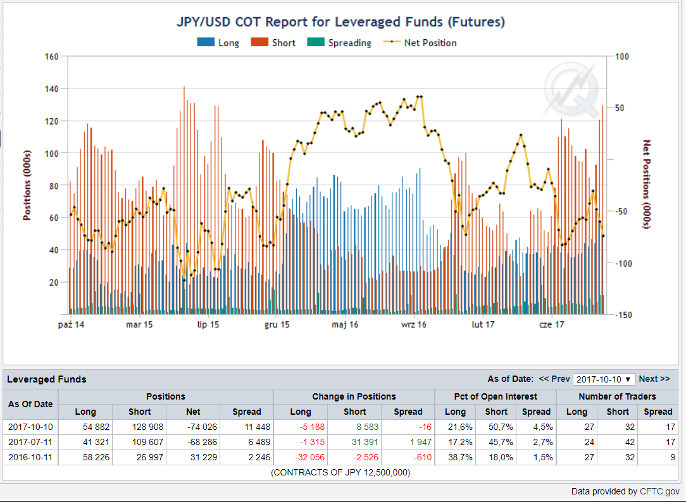Screen dimensions: 686x502
Task: Select the 2016-10-11 date row cell
Action: (x=30, y=458)
